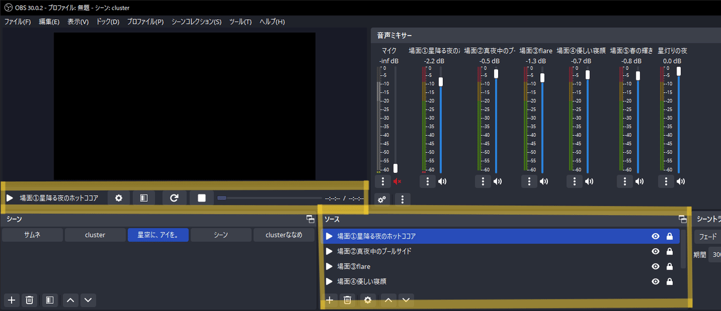
Task: Open audio mixer menu beside gears
Action: tap(402, 199)
